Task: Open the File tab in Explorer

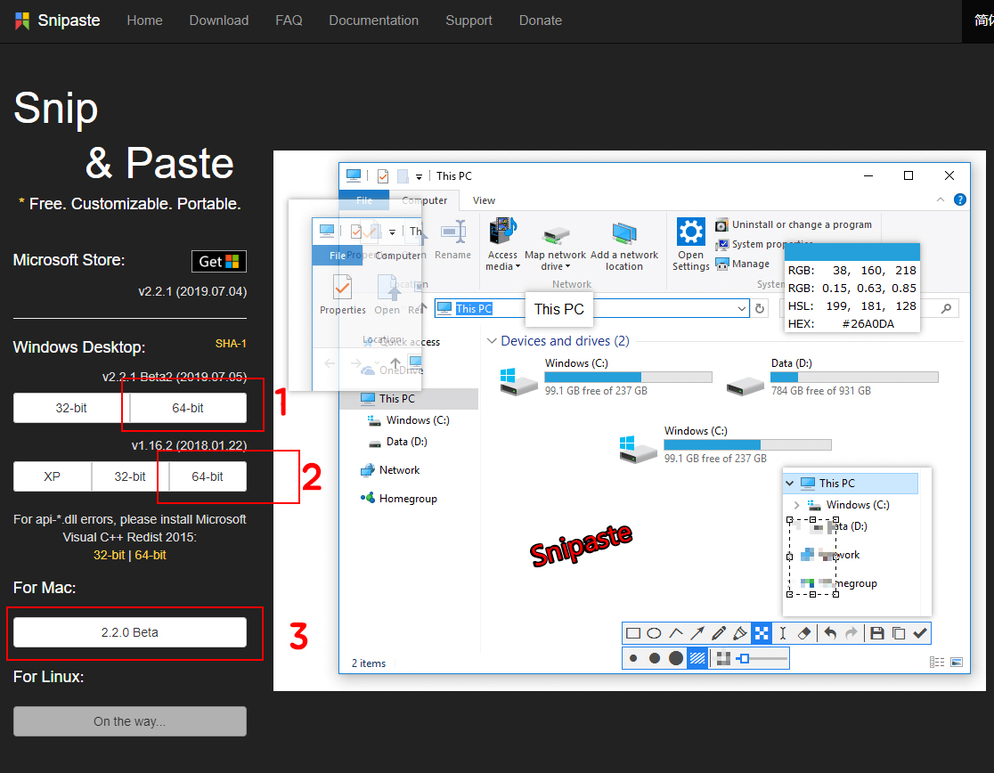Action: coord(364,200)
